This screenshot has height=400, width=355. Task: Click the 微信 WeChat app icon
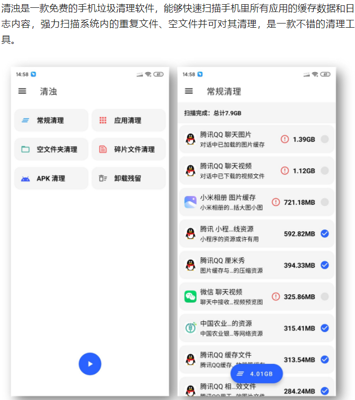coord(190,296)
